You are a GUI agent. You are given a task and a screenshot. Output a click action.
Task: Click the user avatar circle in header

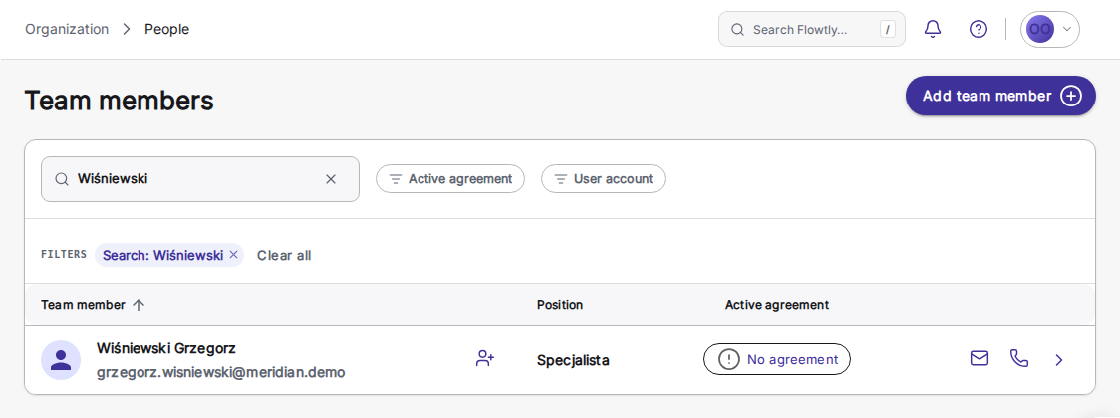(1040, 29)
